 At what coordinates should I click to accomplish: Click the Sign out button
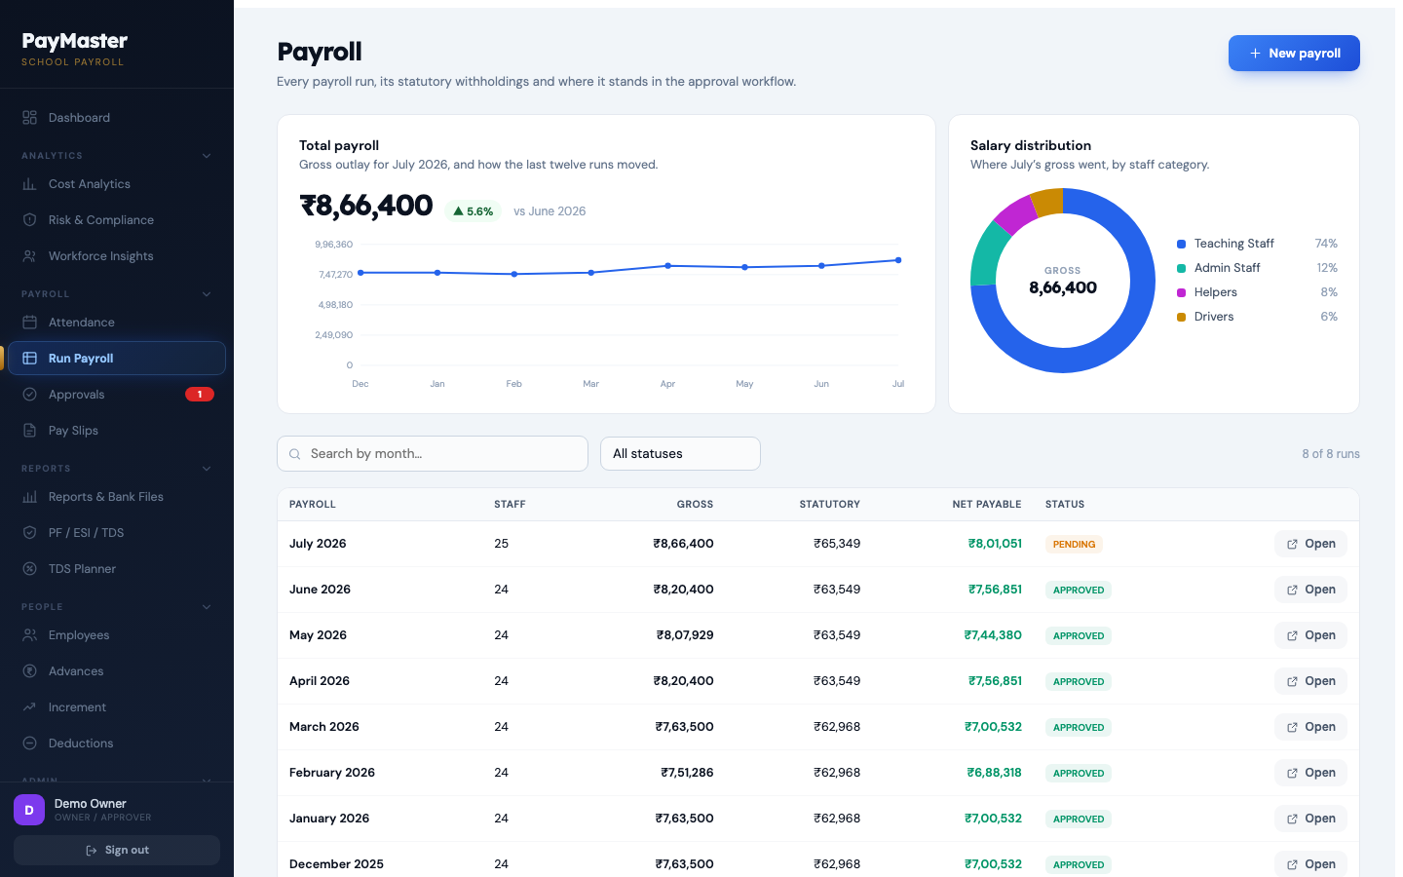(x=117, y=851)
